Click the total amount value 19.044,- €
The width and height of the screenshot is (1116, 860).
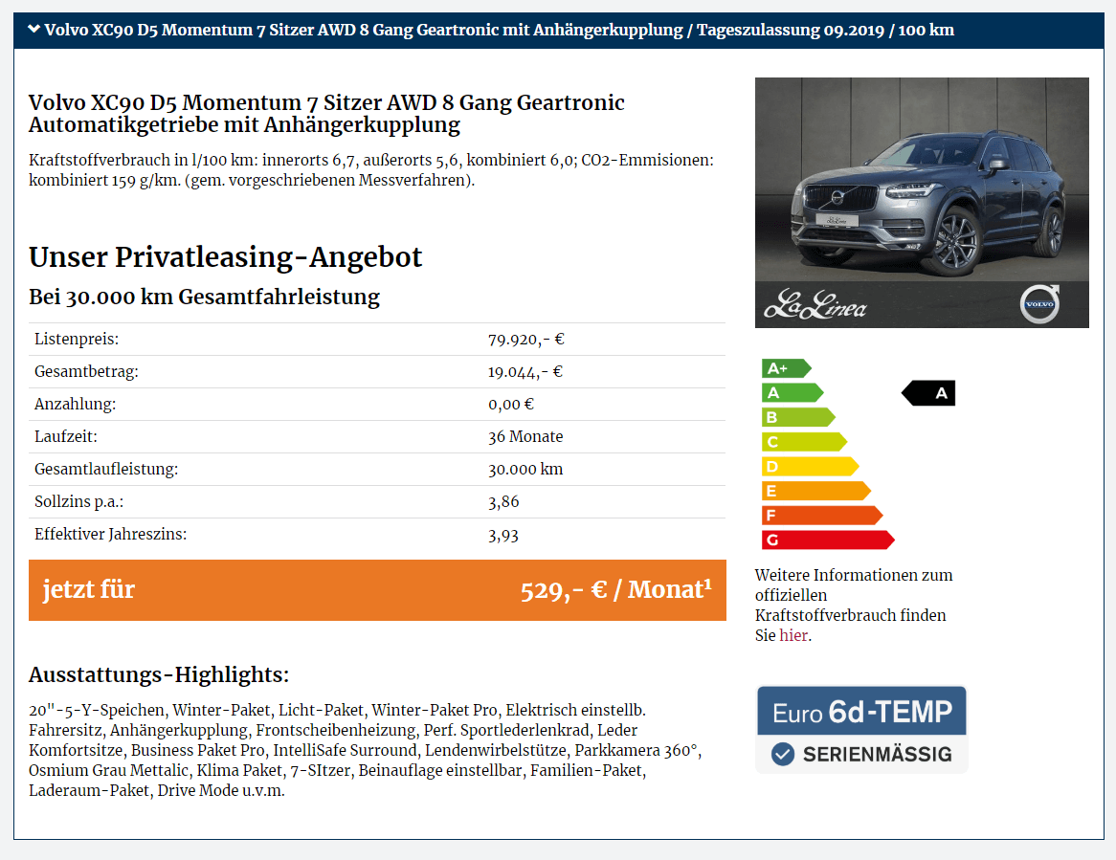(525, 372)
